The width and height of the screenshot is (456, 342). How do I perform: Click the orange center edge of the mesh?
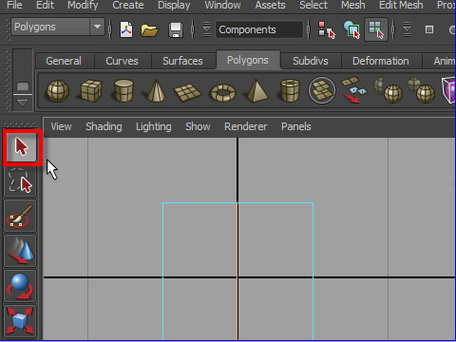coord(237,272)
